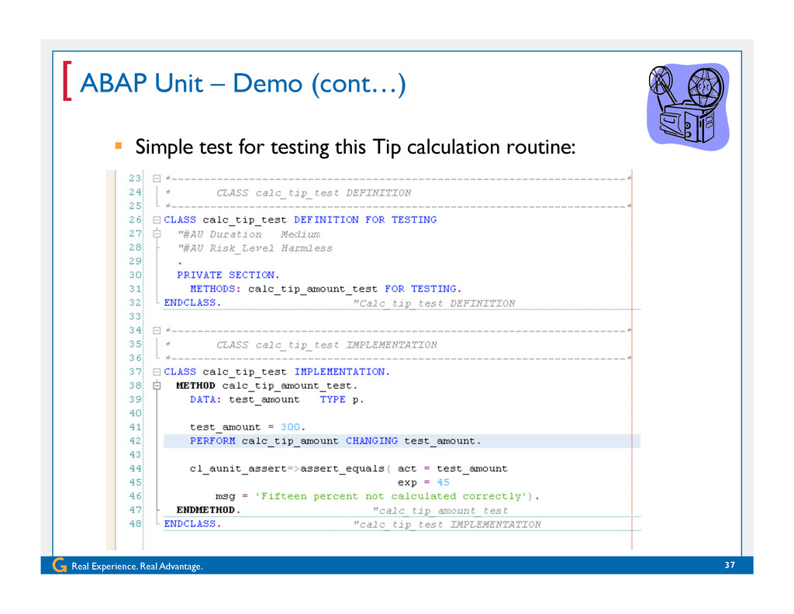Click line number 42 in gutter
Viewport: 794px width, 614px height.
(x=135, y=441)
